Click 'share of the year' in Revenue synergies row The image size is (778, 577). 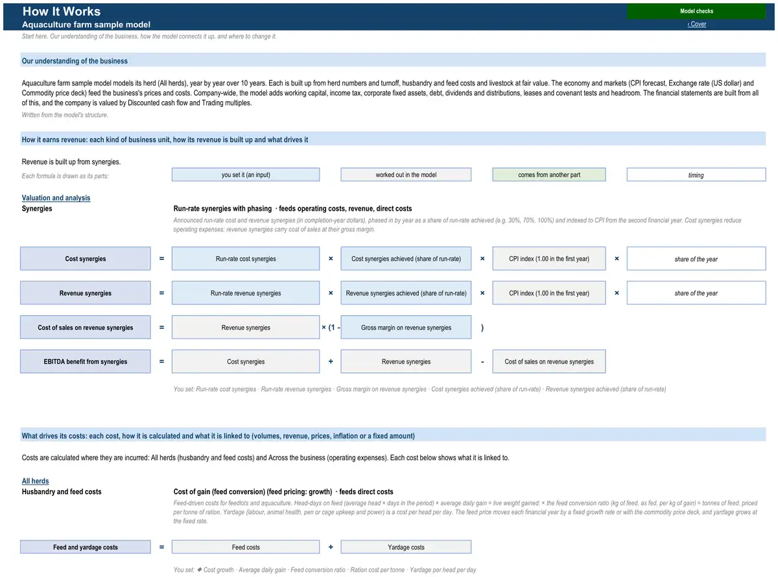tap(696, 293)
